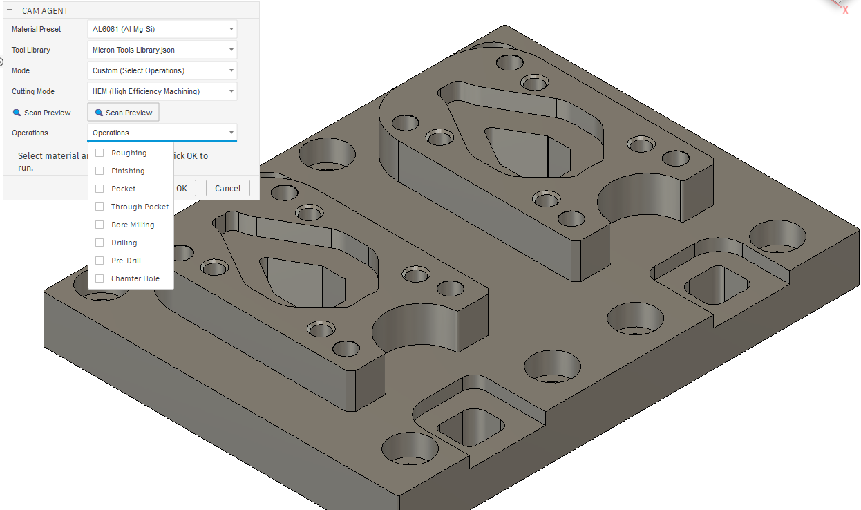Enable the Bore Milling checkbox

coord(100,225)
